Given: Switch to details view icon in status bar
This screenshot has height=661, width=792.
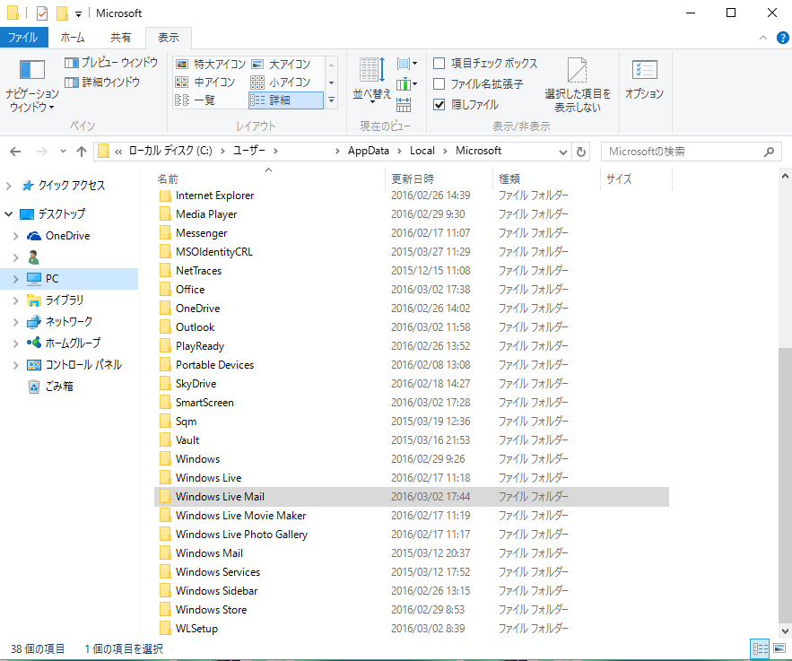Looking at the screenshot, I should (x=761, y=648).
